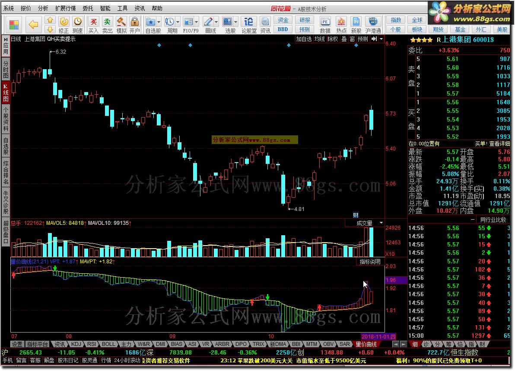The width and height of the screenshot is (515, 371).
Task: Select the KDJ indicator tab
Action: (x=76, y=344)
